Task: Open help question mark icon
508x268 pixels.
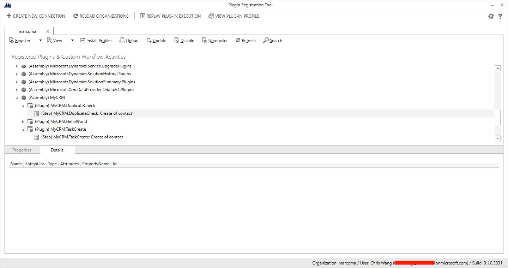Action: [500, 16]
